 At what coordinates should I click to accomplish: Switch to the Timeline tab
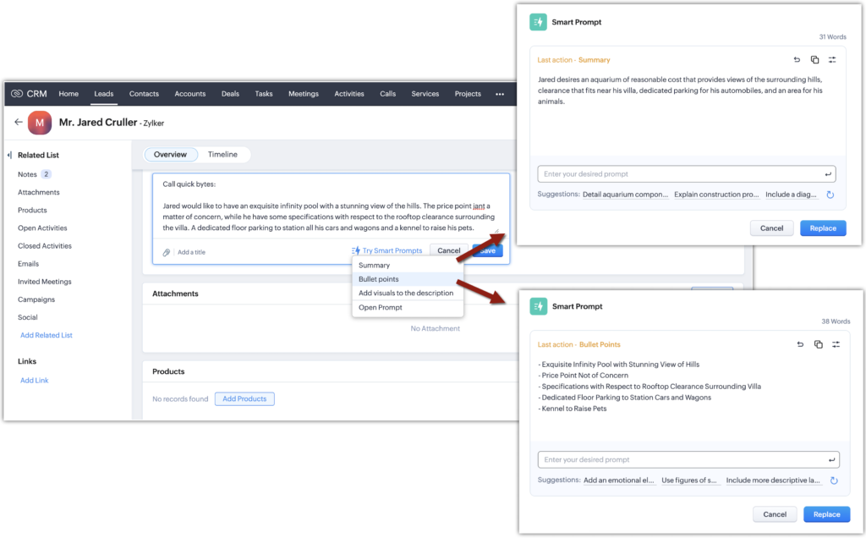pyautogui.click(x=223, y=155)
